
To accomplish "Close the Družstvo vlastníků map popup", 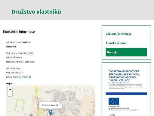I will [60, 104].
